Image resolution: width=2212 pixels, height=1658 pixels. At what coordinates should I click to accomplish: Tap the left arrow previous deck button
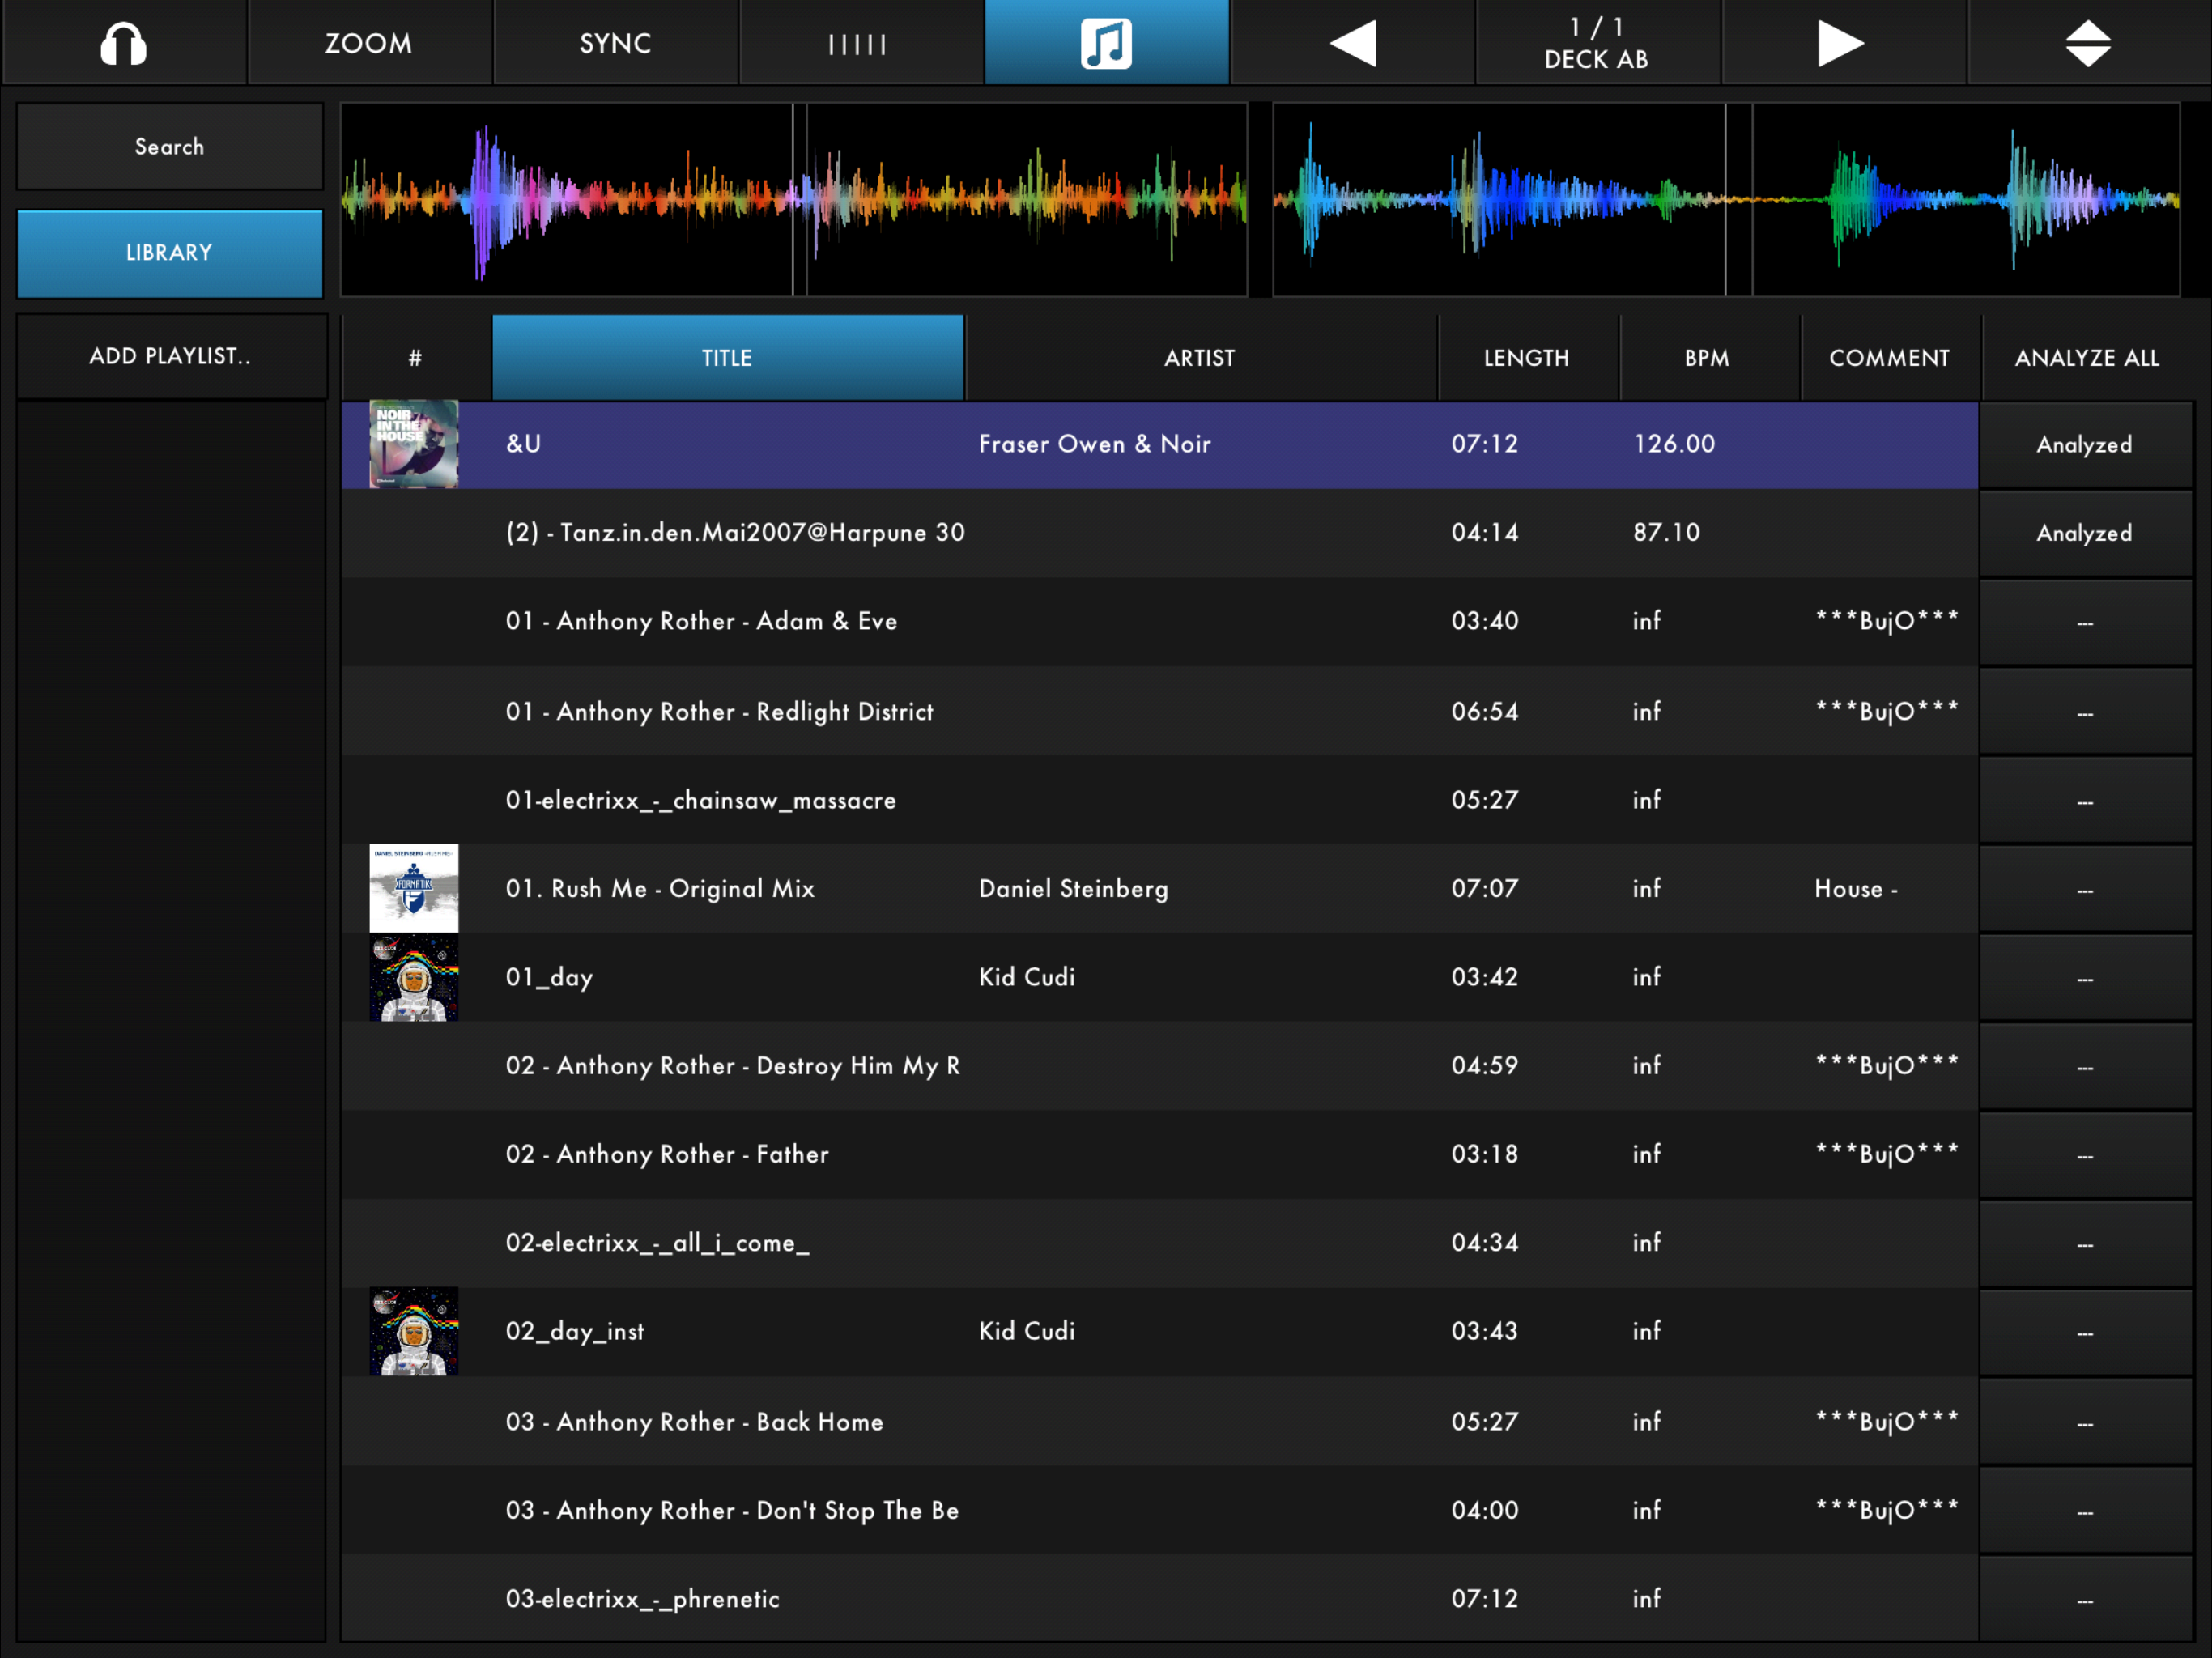[1352, 43]
